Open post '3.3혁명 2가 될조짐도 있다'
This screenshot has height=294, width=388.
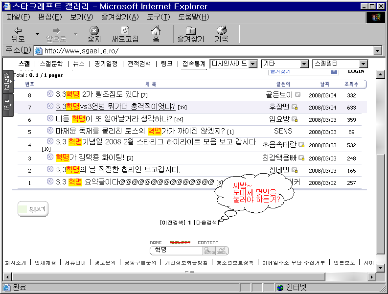[x=97, y=94]
